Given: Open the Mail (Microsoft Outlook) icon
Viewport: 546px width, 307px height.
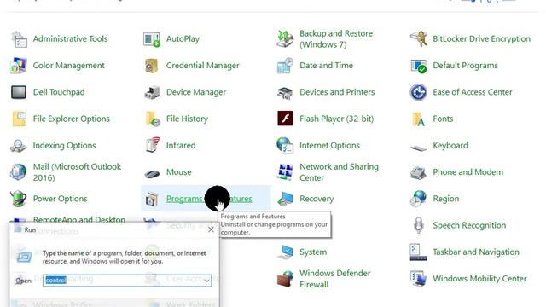Looking at the screenshot, I should click(x=18, y=172).
